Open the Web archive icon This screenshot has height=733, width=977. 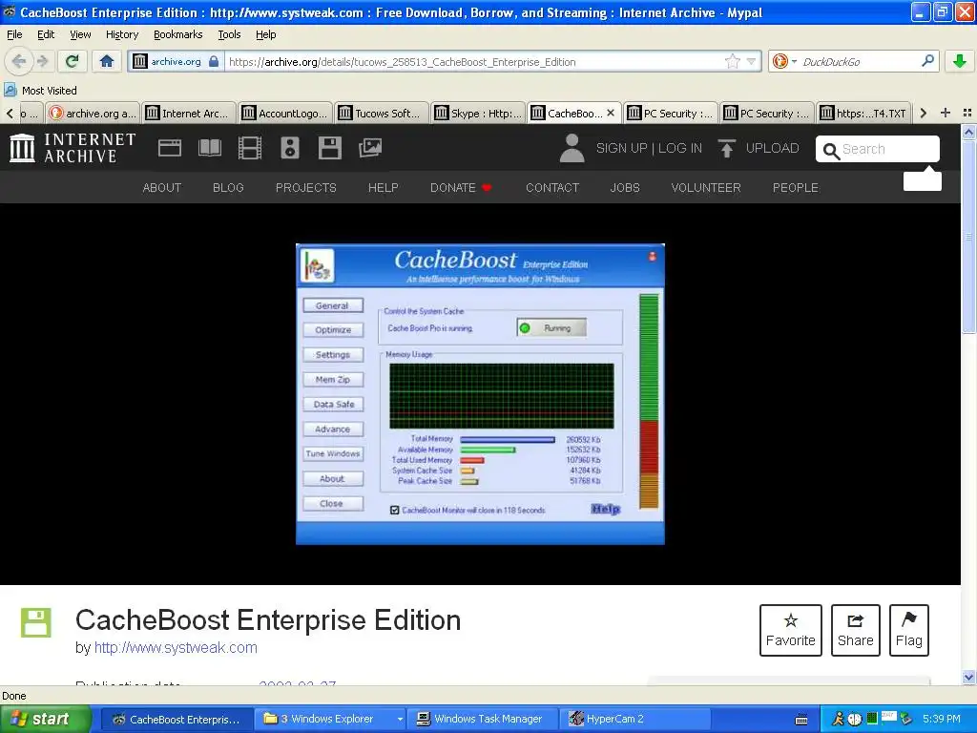tap(170, 148)
